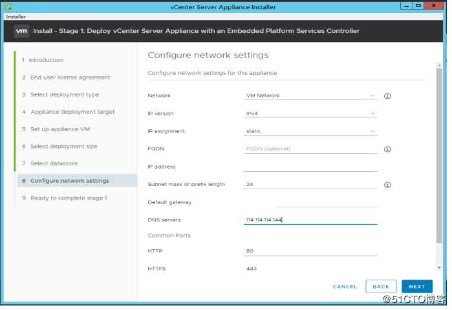The height and width of the screenshot is (310, 452).
Task: Click the IP address input field
Action: pos(310,167)
